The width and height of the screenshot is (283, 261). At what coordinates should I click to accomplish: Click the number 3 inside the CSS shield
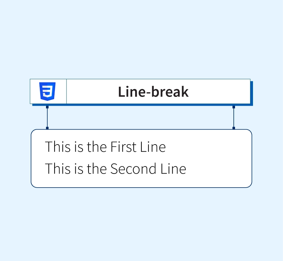click(48, 91)
